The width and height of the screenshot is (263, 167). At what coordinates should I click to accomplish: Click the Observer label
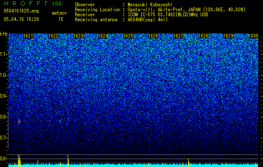pyautogui.click(x=85, y=5)
